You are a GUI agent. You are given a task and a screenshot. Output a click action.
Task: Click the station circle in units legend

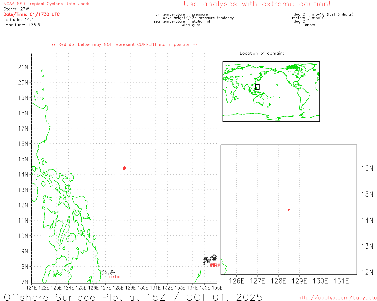click(308, 18)
